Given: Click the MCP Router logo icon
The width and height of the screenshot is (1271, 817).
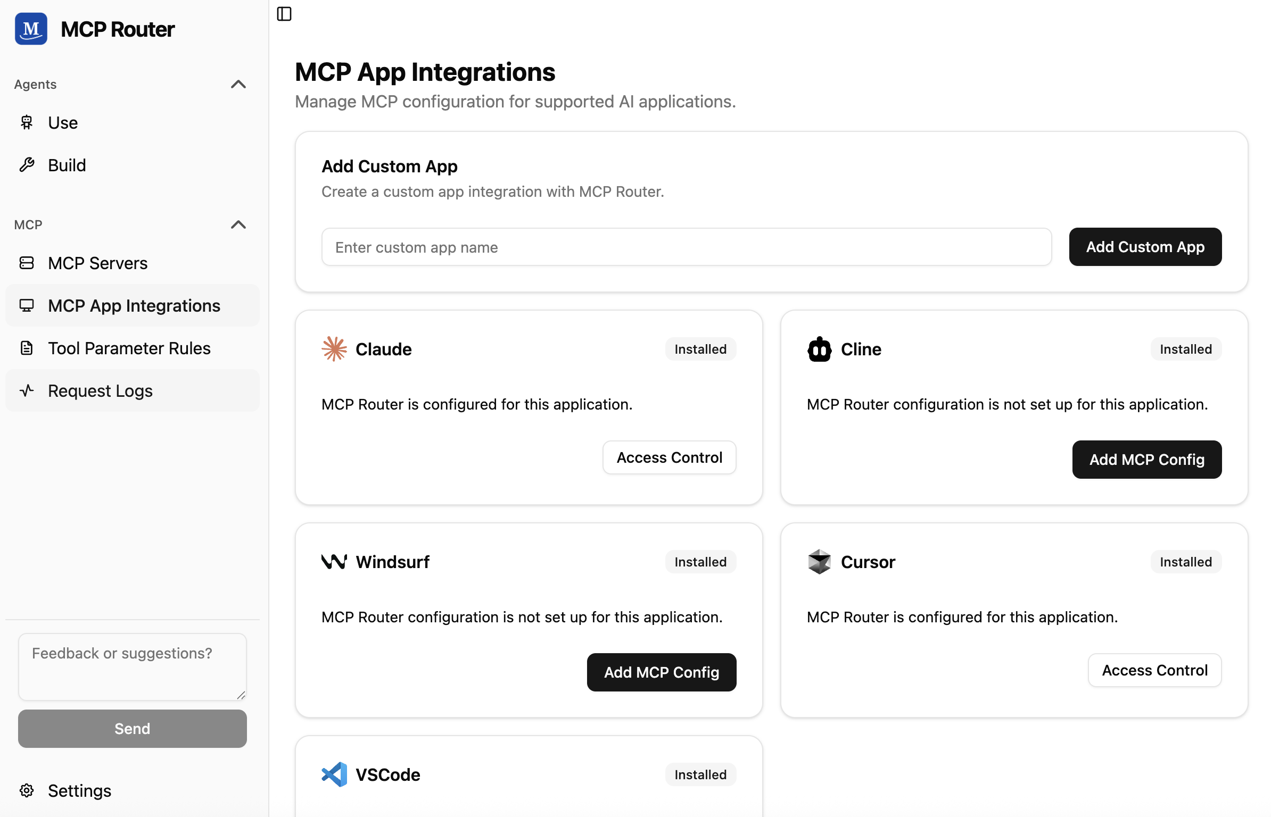Looking at the screenshot, I should point(31,29).
